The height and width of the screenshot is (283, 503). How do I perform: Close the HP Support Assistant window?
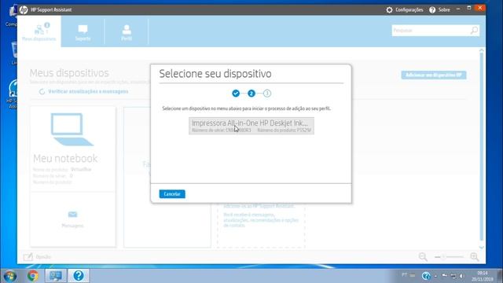click(x=480, y=9)
